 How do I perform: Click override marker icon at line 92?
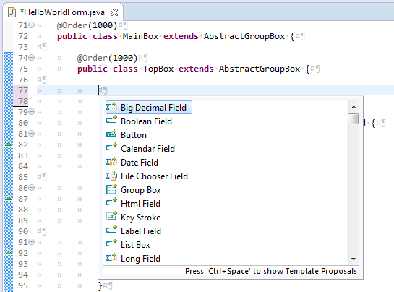tap(9, 252)
